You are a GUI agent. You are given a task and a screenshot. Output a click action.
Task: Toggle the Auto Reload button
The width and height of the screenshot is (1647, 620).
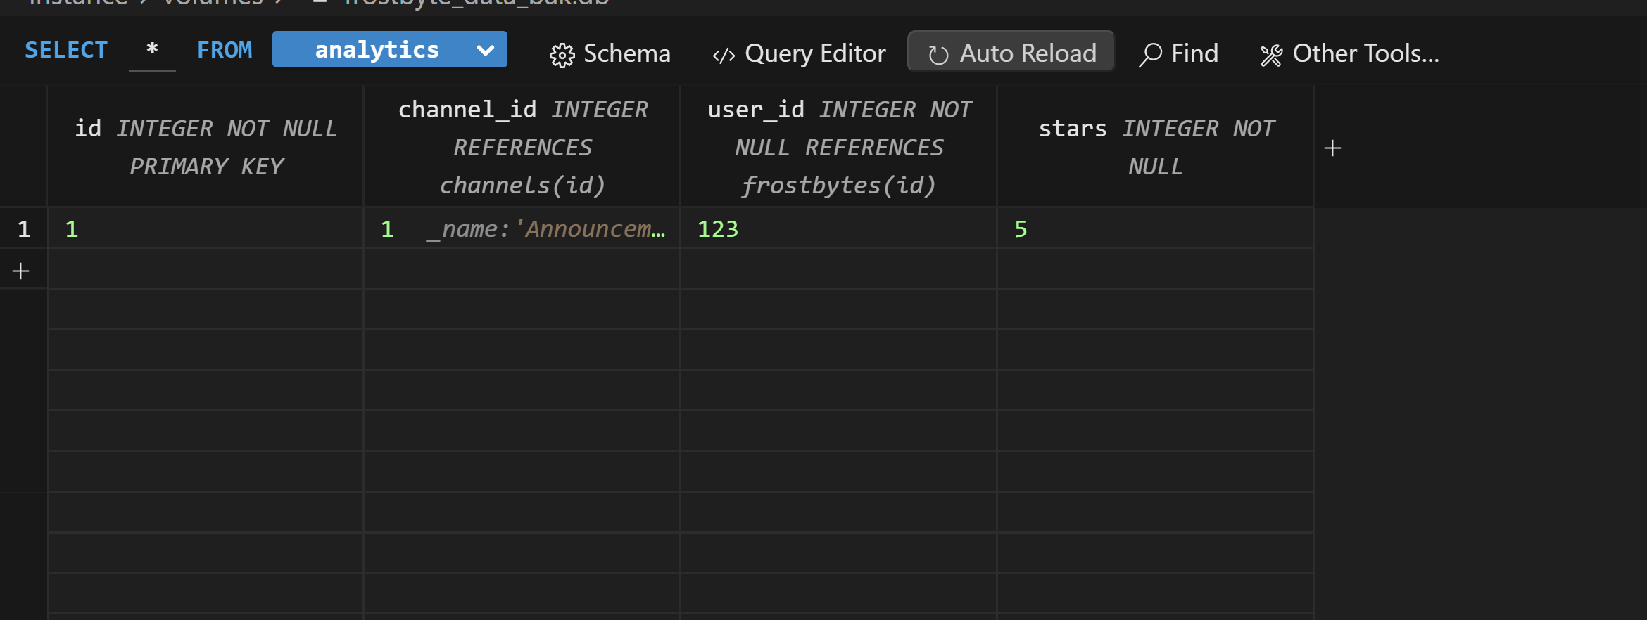(1011, 53)
